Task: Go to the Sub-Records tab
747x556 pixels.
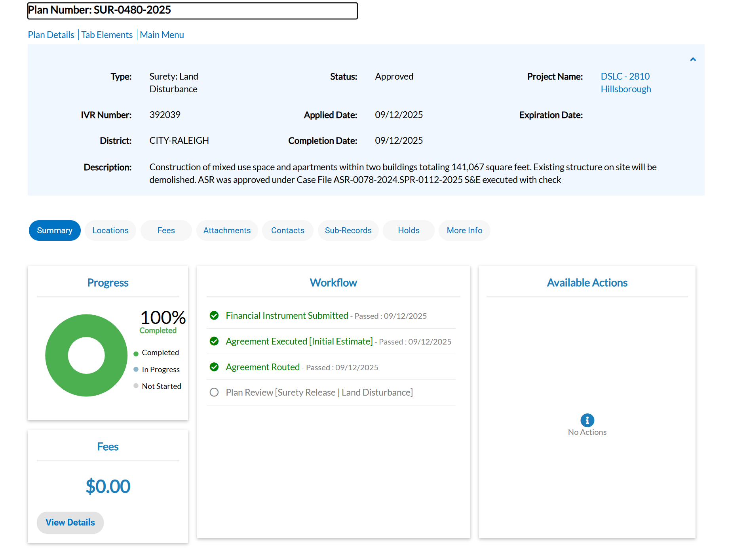Action: [x=348, y=230]
